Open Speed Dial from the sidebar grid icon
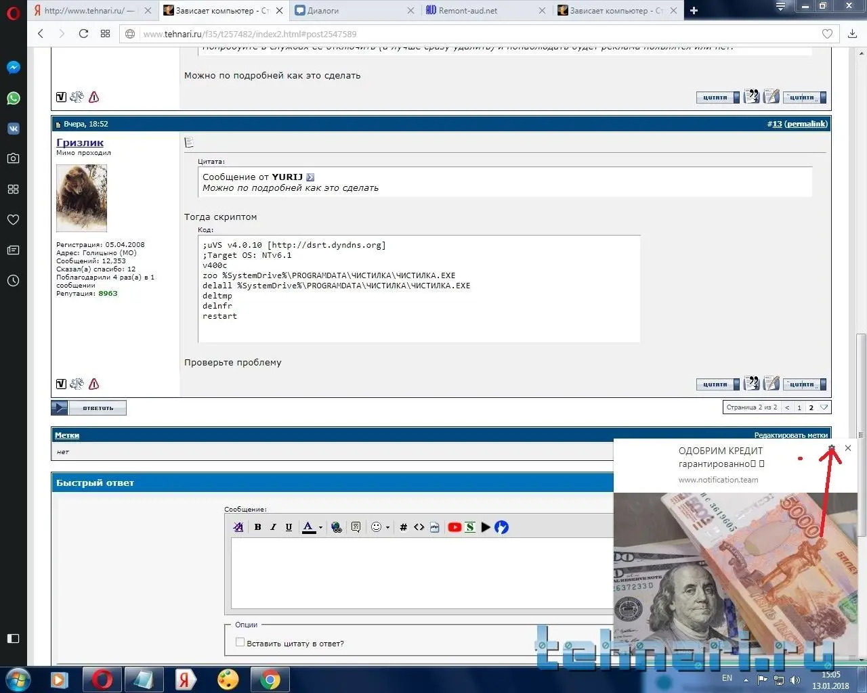Image resolution: width=867 pixels, height=693 pixels. pyautogui.click(x=14, y=189)
